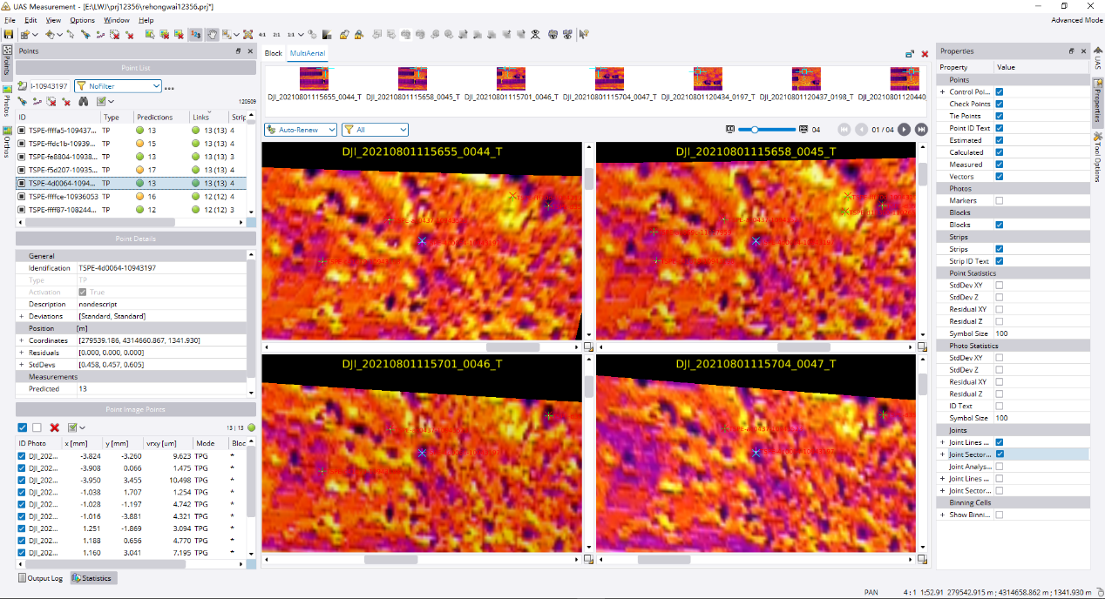Screen dimensions: 1105x599
Task: Switch to the Block tab
Action: click(x=273, y=53)
